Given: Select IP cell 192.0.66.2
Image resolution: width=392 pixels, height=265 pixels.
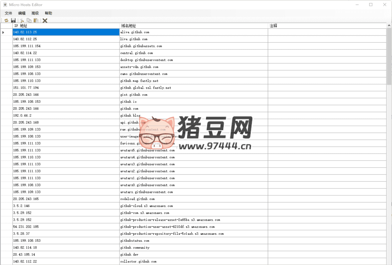Looking at the screenshot, I should 66,116.
